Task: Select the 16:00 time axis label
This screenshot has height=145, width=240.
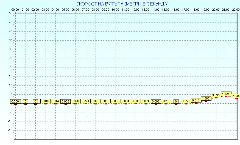Action: click(176, 10)
